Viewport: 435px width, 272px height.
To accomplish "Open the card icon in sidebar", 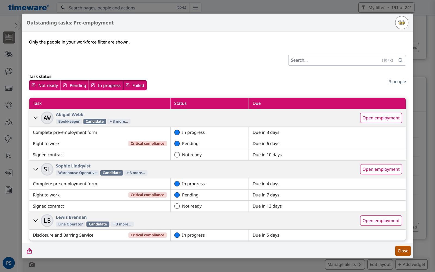I will [x=9, y=88].
